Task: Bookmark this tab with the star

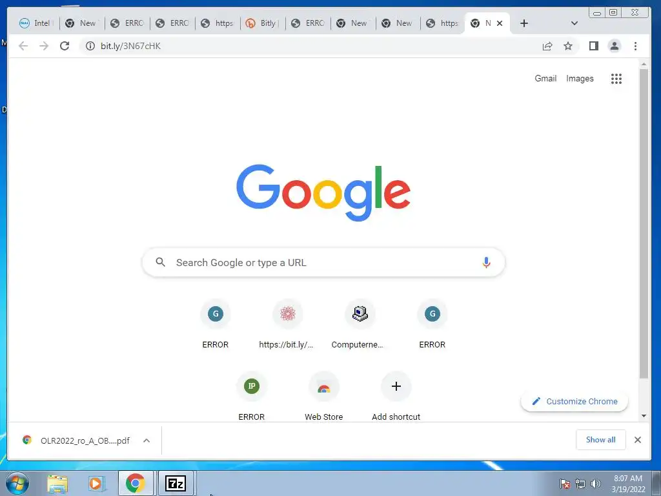Action: pyautogui.click(x=568, y=46)
